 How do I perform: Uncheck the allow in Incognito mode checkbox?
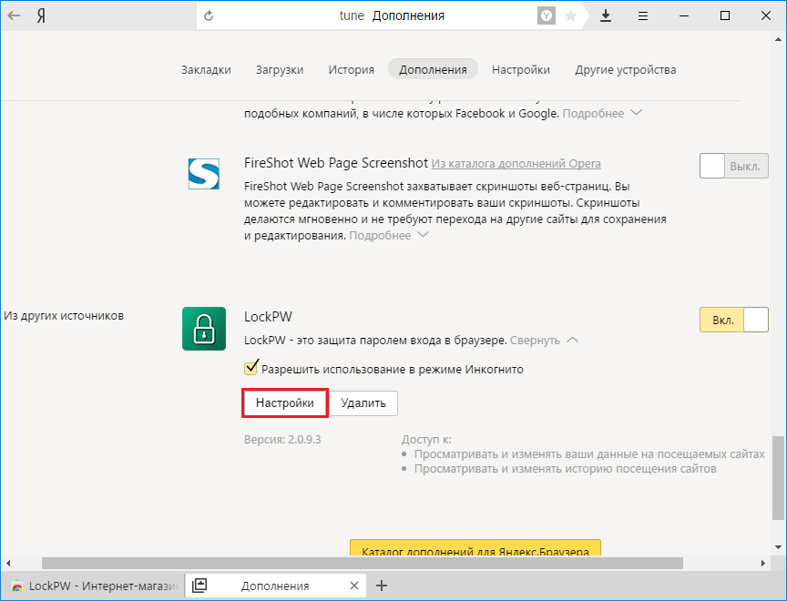click(x=251, y=369)
